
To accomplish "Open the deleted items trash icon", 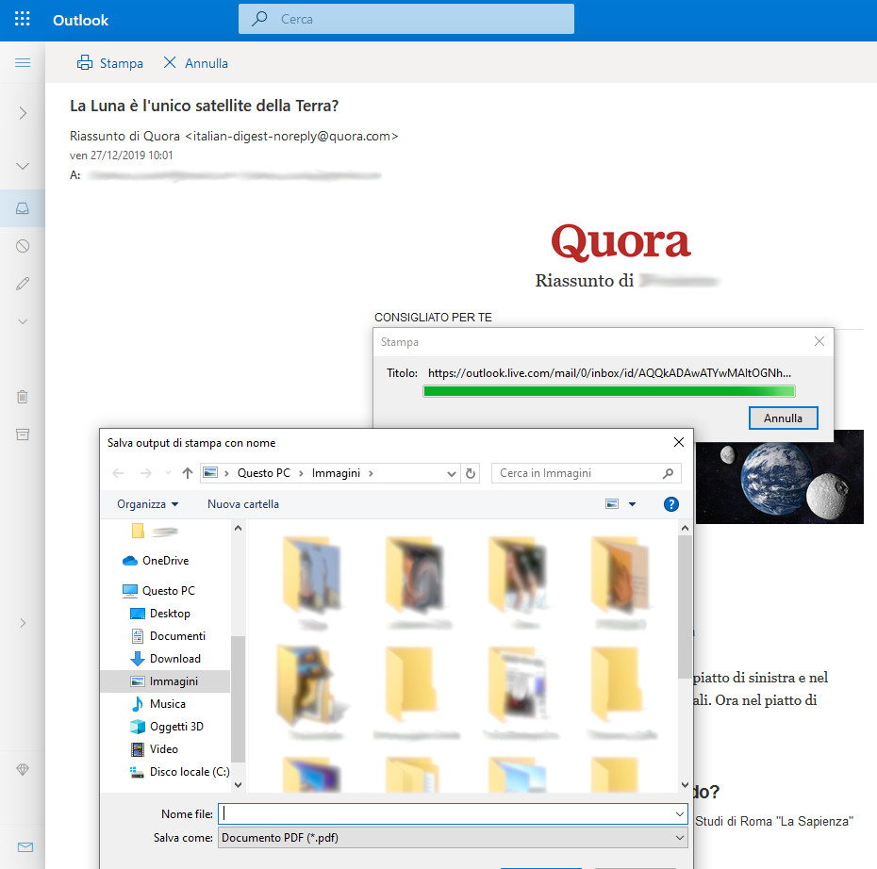I will 23,397.
